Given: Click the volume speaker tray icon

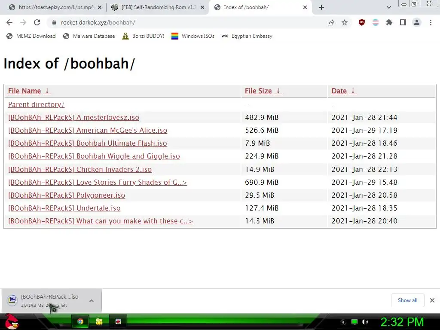Looking at the screenshot, I should click(x=365, y=322).
